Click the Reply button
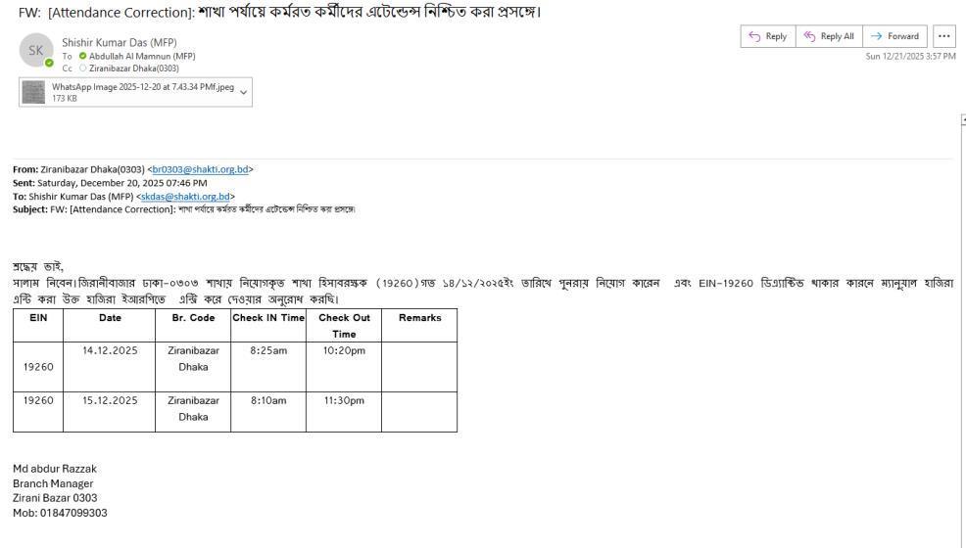Screen dimensions: 966x548 point(768,36)
